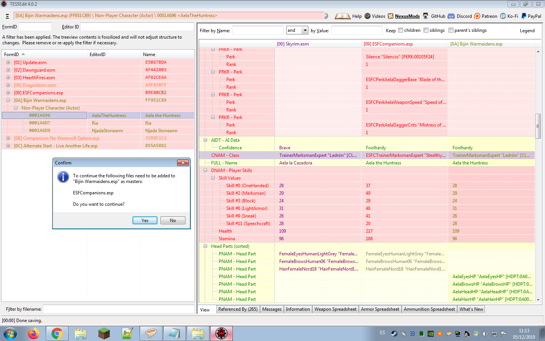This screenshot has height=341, width=545.
Task: Collapse the Head Parts (sorted) section
Action: click(x=206, y=246)
